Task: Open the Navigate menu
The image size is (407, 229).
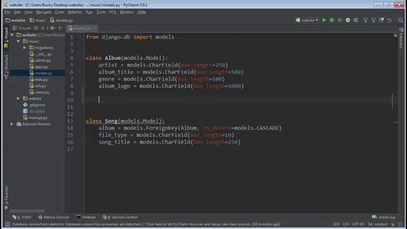Action: pyautogui.click(x=44, y=12)
